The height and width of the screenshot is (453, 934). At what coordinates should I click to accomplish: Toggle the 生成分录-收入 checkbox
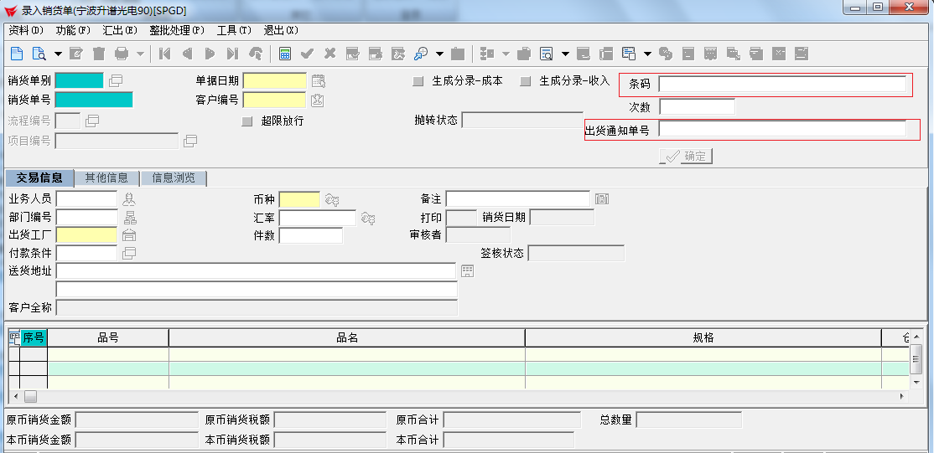pos(526,82)
